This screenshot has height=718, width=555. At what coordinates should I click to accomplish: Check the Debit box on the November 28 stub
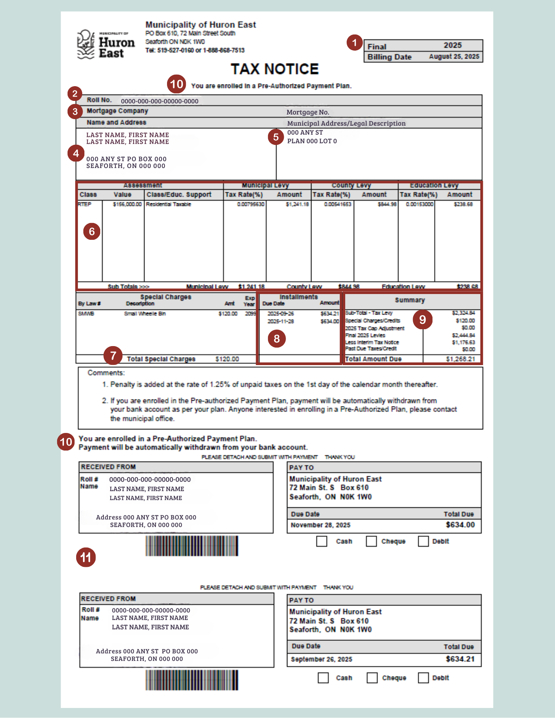[x=423, y=541]
